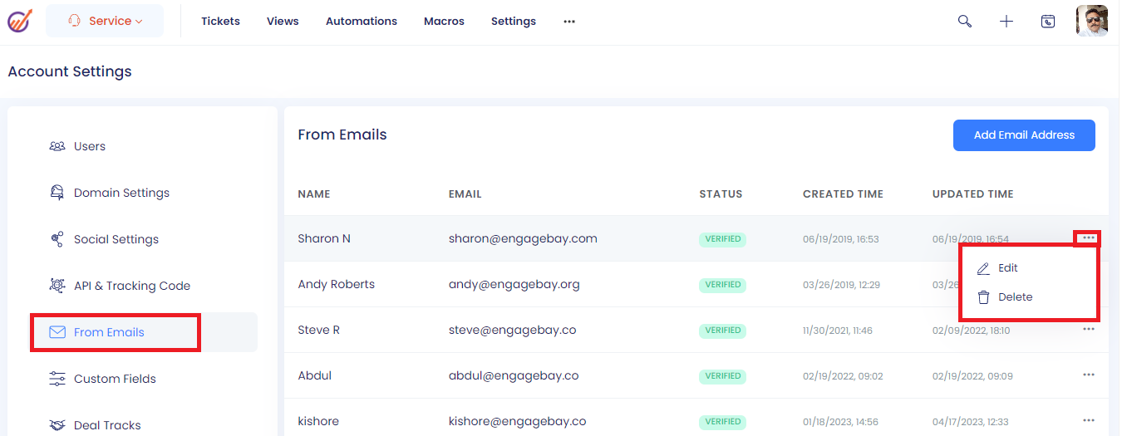This screenshot has width=1122, height=436.
Task: Click updated time 04/17/2023, 12:33
Action: coord(971,422)
